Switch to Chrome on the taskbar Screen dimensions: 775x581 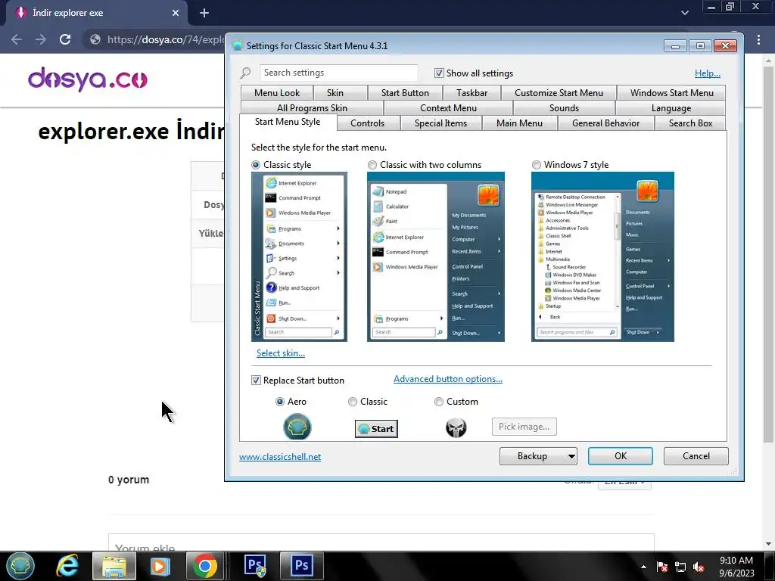pos(204,566)
